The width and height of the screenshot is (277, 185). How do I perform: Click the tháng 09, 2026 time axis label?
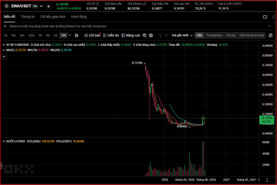[x=206, y=180]
